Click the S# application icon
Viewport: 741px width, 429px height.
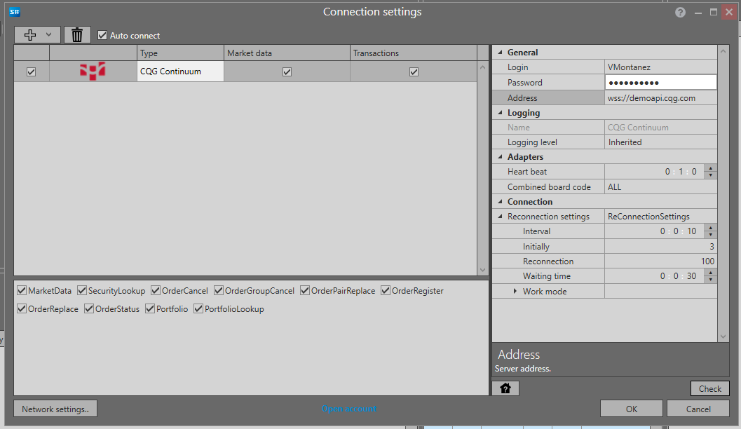coord(15,12)
